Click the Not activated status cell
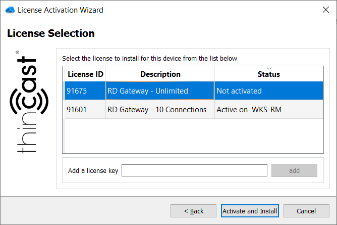The width and height of the screenshot is (337, 225). click(x=269, y=91)
